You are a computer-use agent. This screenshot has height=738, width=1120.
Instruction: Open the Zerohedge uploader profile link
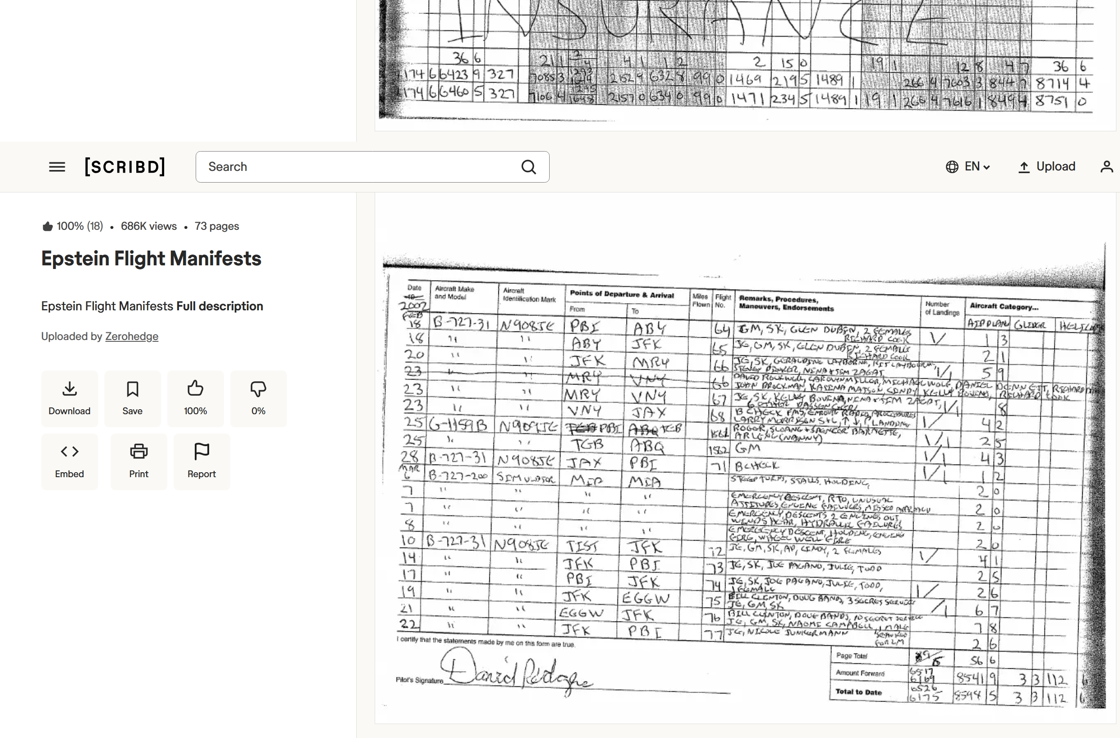tap(132, 336)
